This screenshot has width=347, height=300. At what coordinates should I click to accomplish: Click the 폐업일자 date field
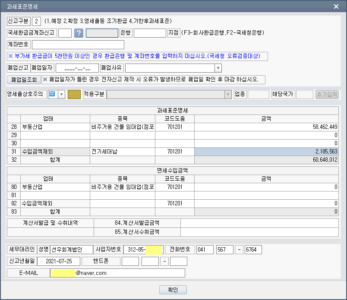pyautogui.click(x=77, y=68)
